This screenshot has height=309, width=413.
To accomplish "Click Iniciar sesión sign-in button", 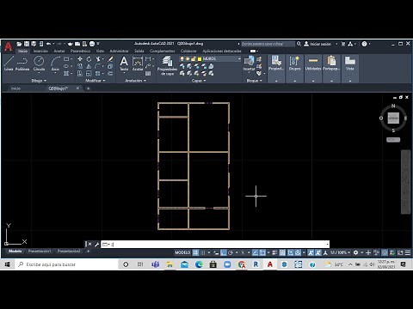I will (x=317, y=44).
